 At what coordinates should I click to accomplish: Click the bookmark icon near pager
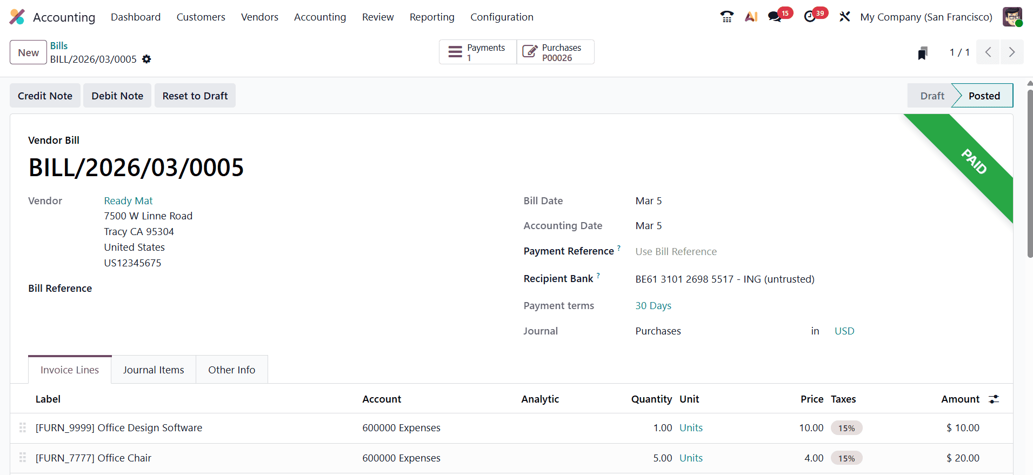click(x=923, y=52)
